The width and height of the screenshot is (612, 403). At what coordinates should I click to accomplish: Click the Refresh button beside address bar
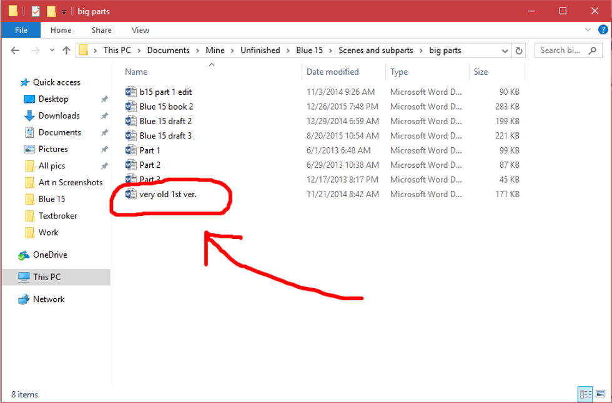(x=519, y=51)
